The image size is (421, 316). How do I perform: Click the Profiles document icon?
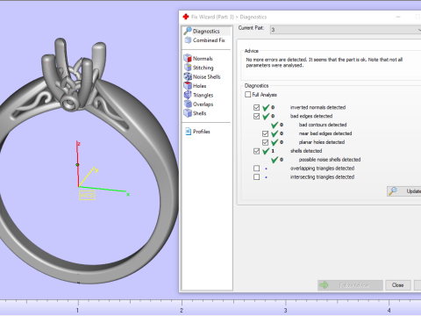tap(188, 132)
